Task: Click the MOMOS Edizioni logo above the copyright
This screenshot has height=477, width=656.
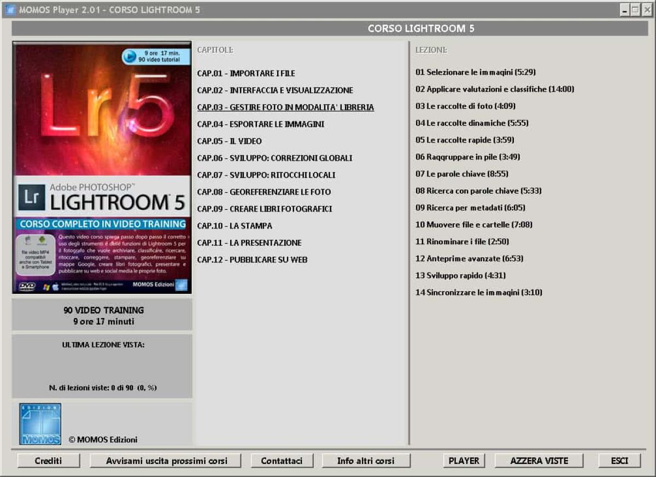Action: 39,423
